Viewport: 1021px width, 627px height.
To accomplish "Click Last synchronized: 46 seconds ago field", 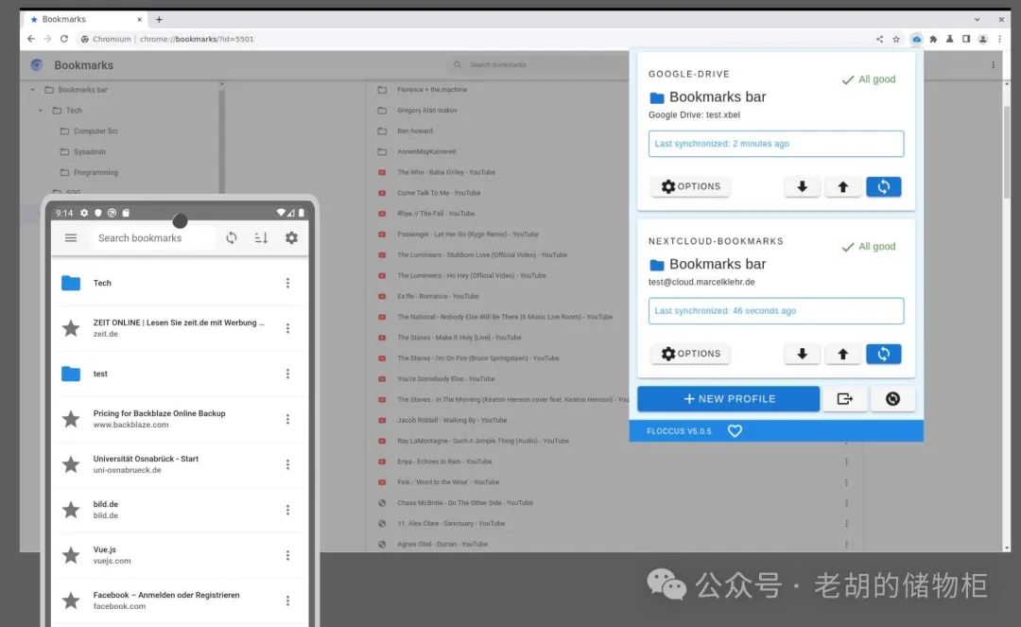I will coord(775,311).
